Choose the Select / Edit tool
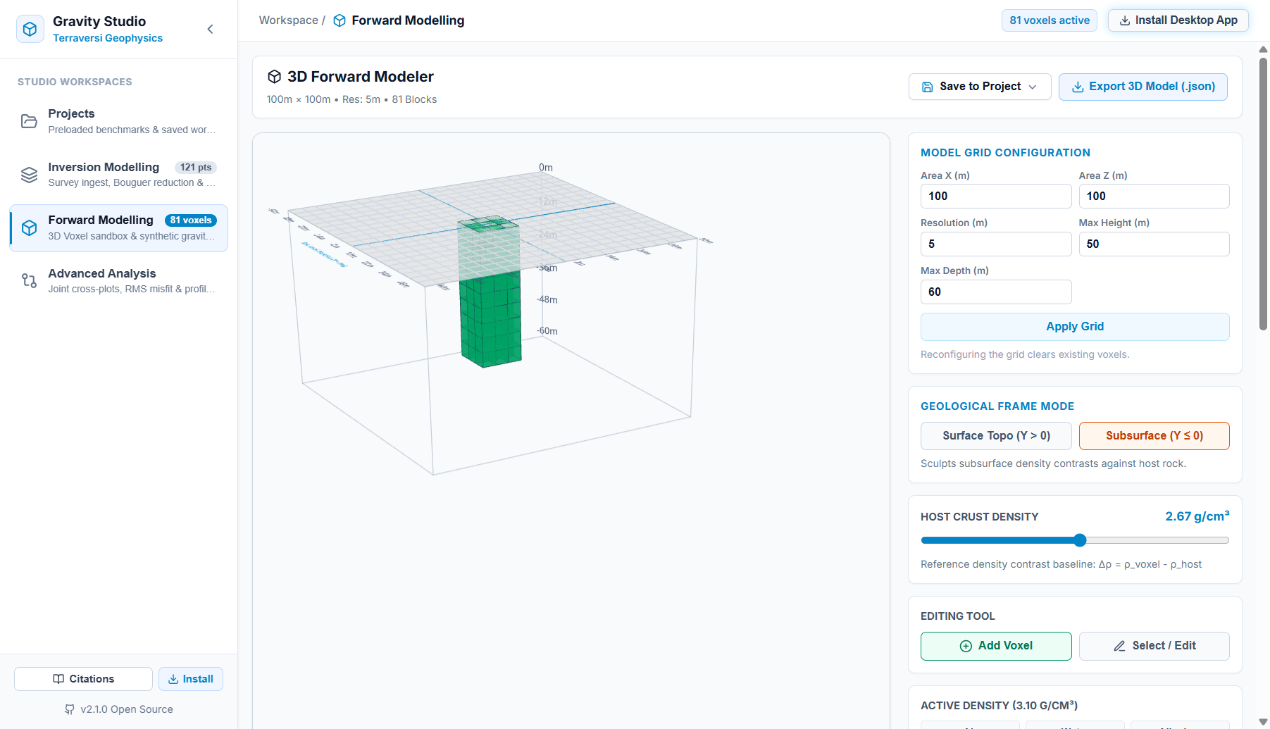 pyautogui.click(x=1154, y=646)
